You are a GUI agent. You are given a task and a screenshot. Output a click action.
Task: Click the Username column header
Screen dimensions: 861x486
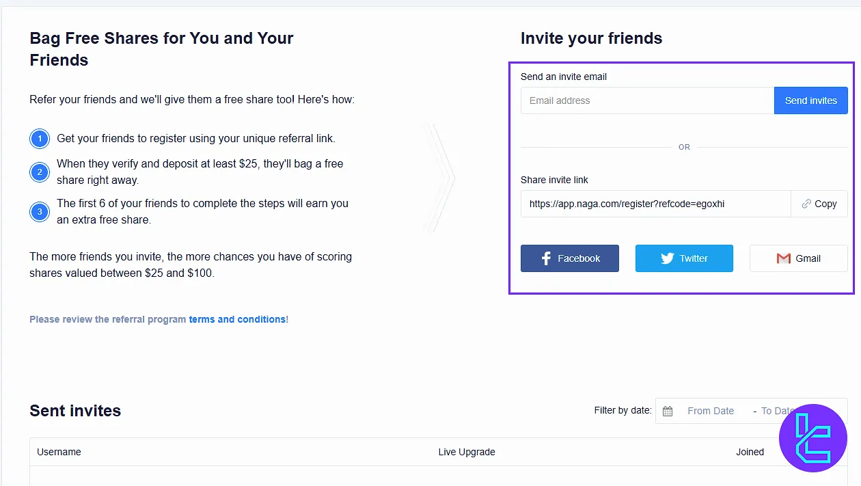pos(59,452)
